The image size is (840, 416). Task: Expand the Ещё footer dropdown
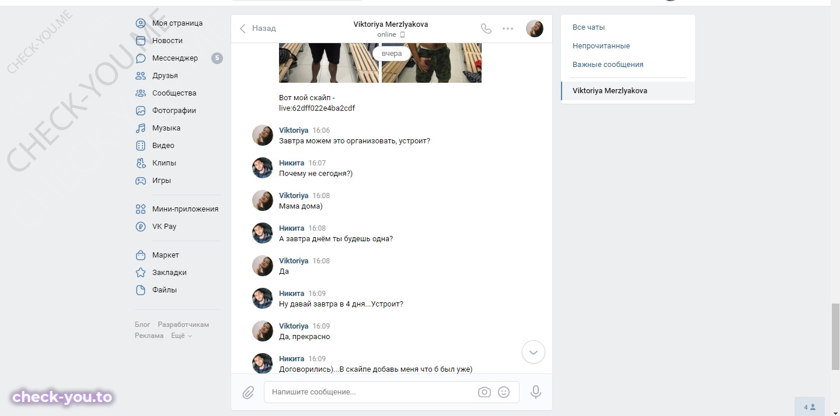click(182, 336)
